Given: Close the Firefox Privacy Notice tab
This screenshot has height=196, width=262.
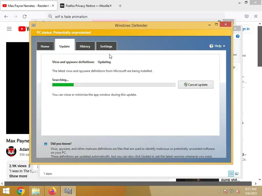Looking at the screenshot, I should click(111, 6).
